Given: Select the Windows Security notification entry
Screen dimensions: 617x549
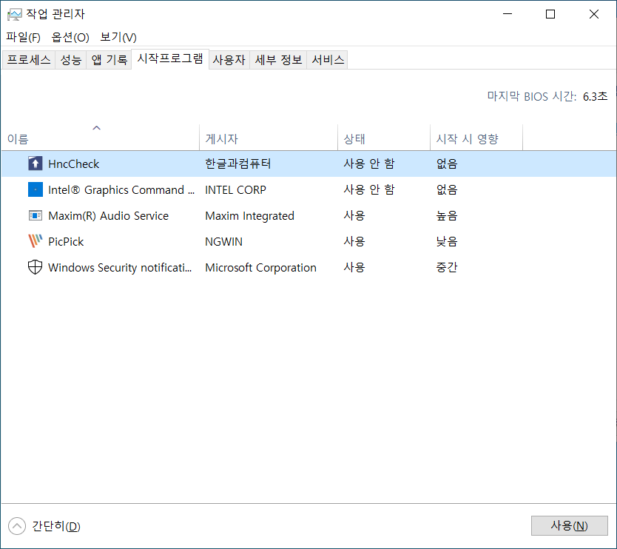Looking at the screenshot, I should tap(120, 268).
